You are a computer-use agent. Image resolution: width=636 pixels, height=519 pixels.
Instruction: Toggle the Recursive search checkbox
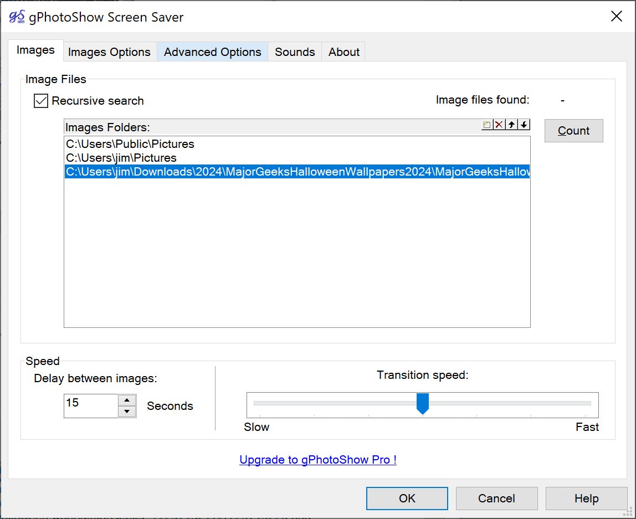click(x=41, y=101)
